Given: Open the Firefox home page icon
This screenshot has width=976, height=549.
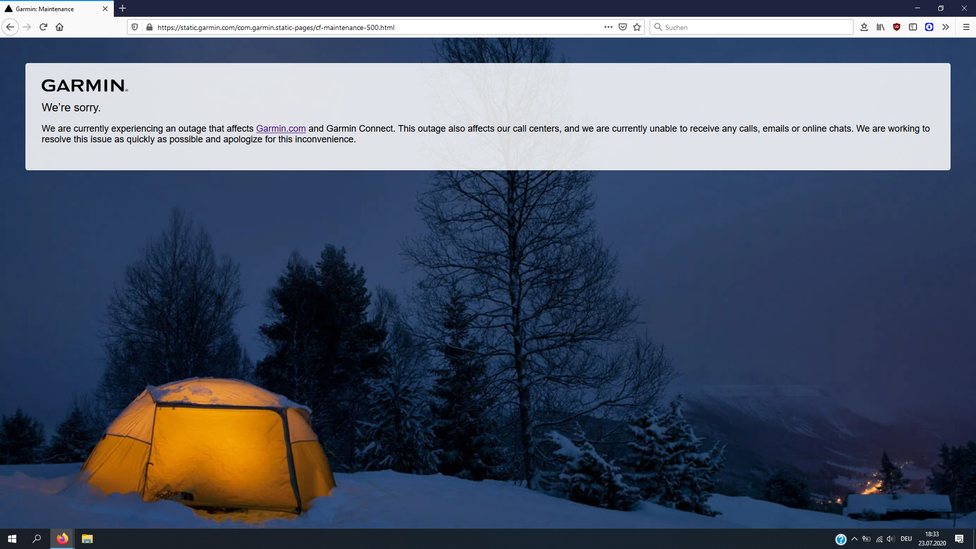Looking at the screenshot, I should click(x=59, y=27).
